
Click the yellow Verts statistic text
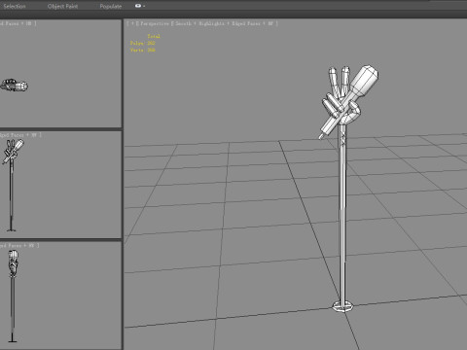(x=143, y=50)
